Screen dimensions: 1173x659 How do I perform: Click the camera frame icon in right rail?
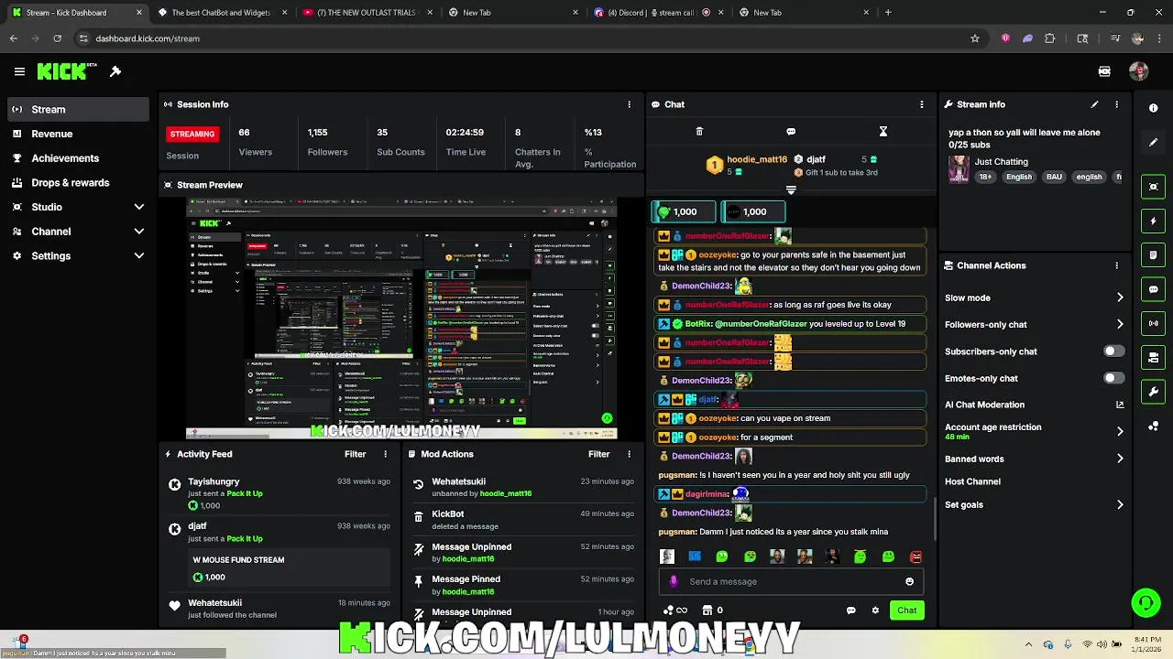(x=1153, y=187)
